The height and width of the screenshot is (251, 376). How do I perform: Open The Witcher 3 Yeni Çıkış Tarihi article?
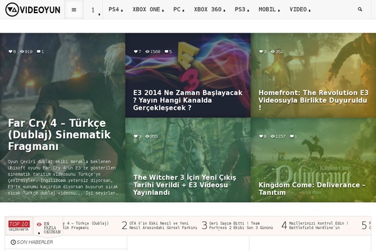[185, 185]
